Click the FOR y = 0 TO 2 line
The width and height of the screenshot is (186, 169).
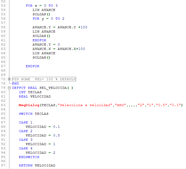click(x=48, y=19)
